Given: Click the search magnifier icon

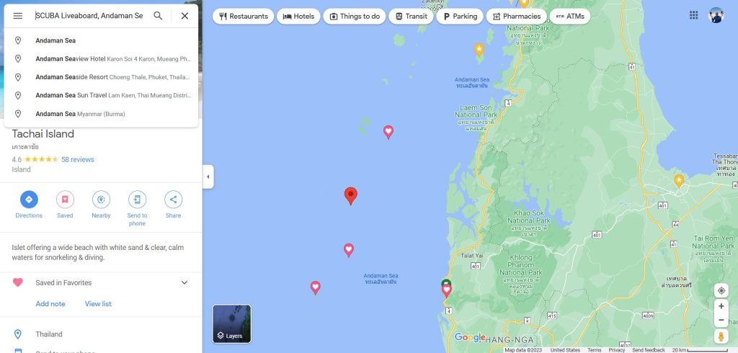Looking at the screenshot, I should 158,16.
